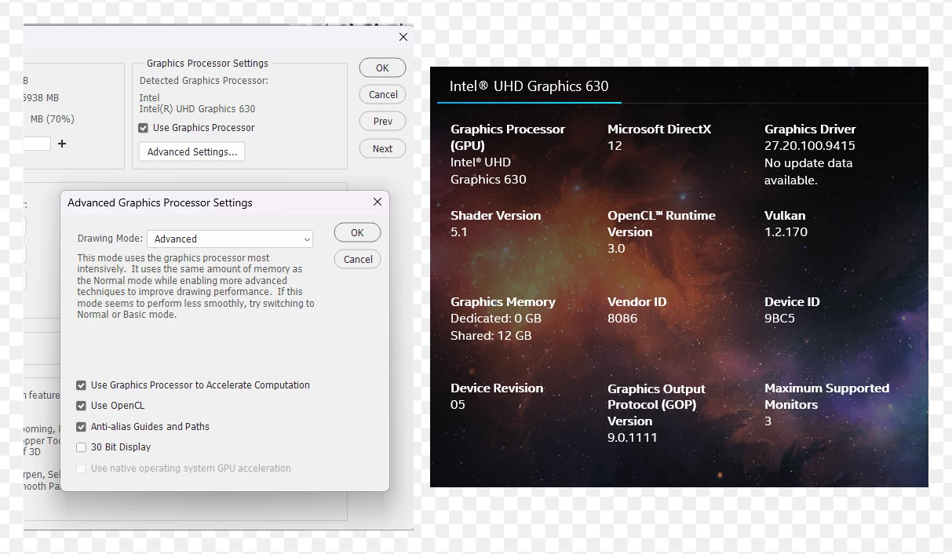
Task: Click Cancel in the Preferences window
Action: click(x=383, y=94)
